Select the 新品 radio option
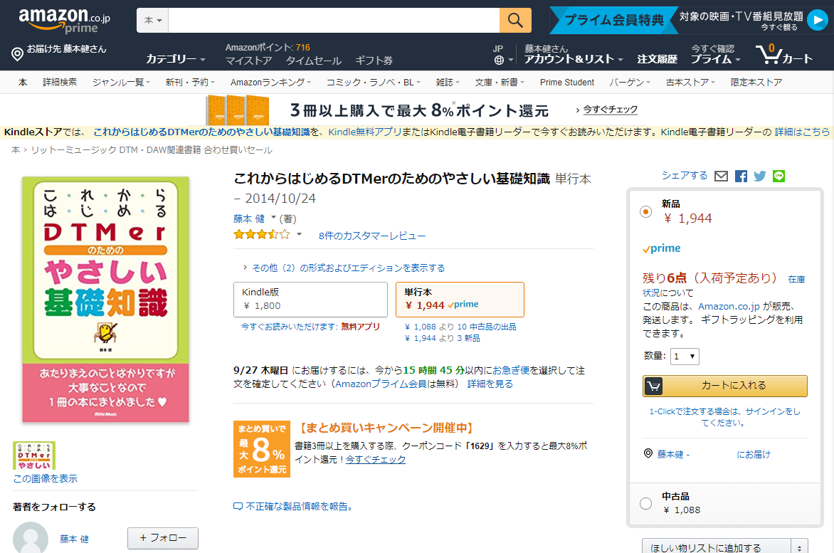The width and height of the screenshot is (834, 553). coord(645,211)
